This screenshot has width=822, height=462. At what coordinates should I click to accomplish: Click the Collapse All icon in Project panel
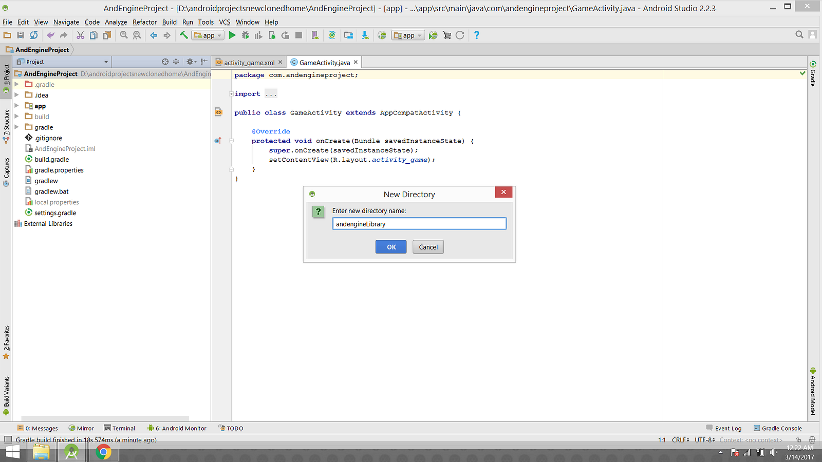[176, 62]
